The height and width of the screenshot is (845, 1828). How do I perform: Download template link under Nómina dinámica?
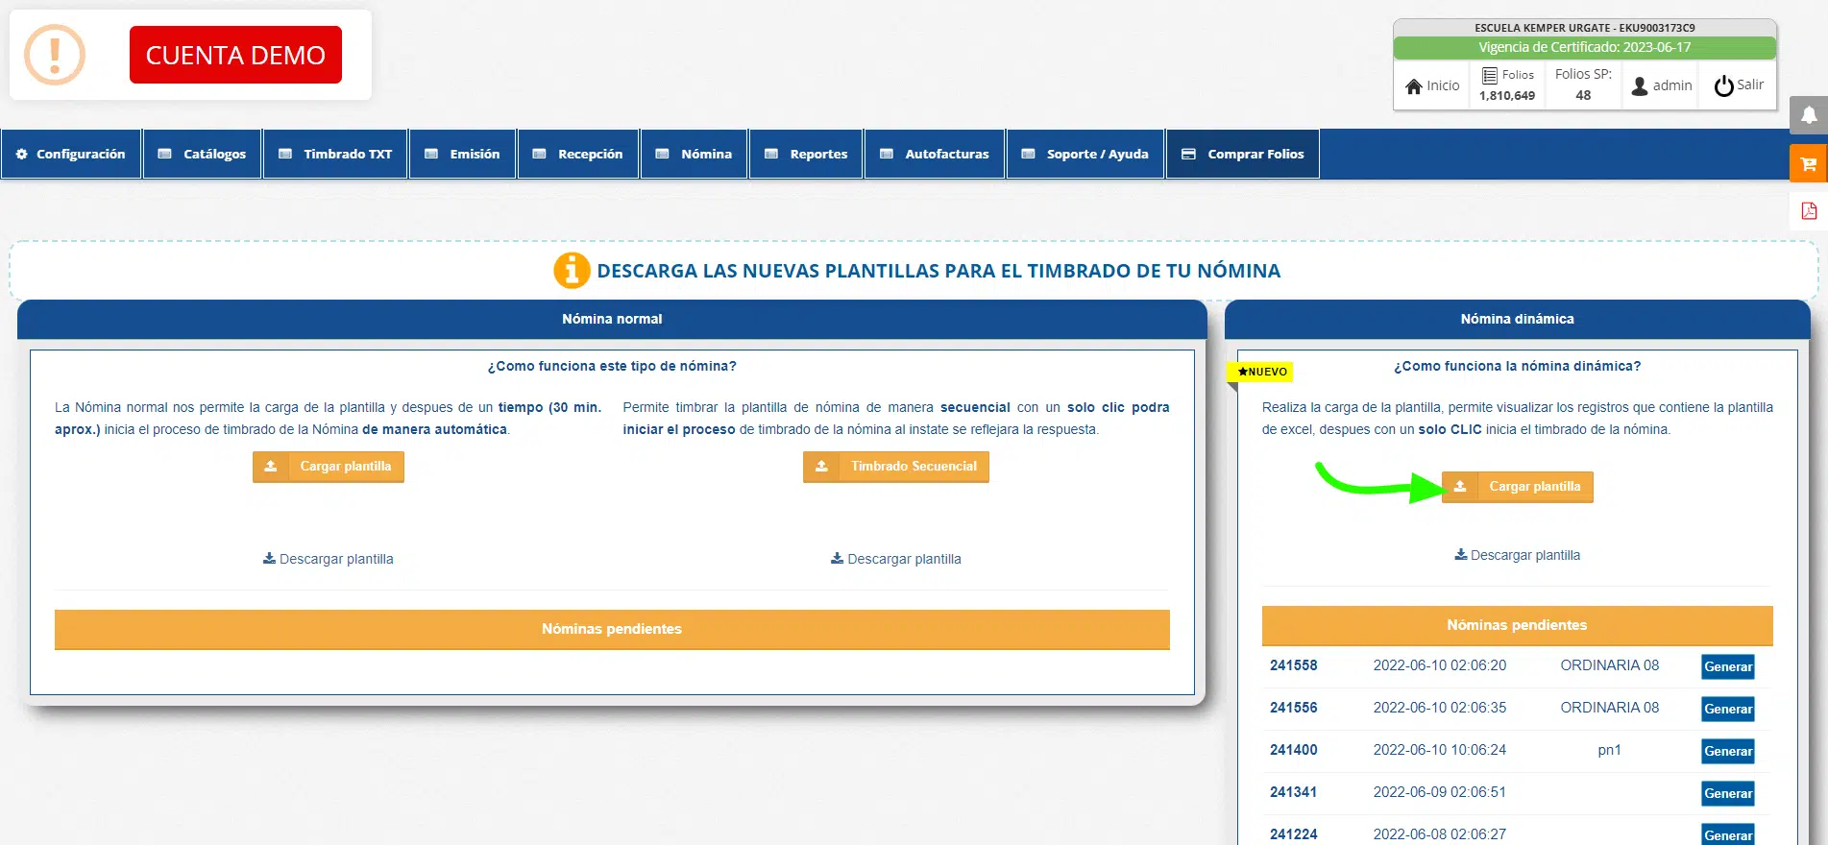pos(1517,555)
